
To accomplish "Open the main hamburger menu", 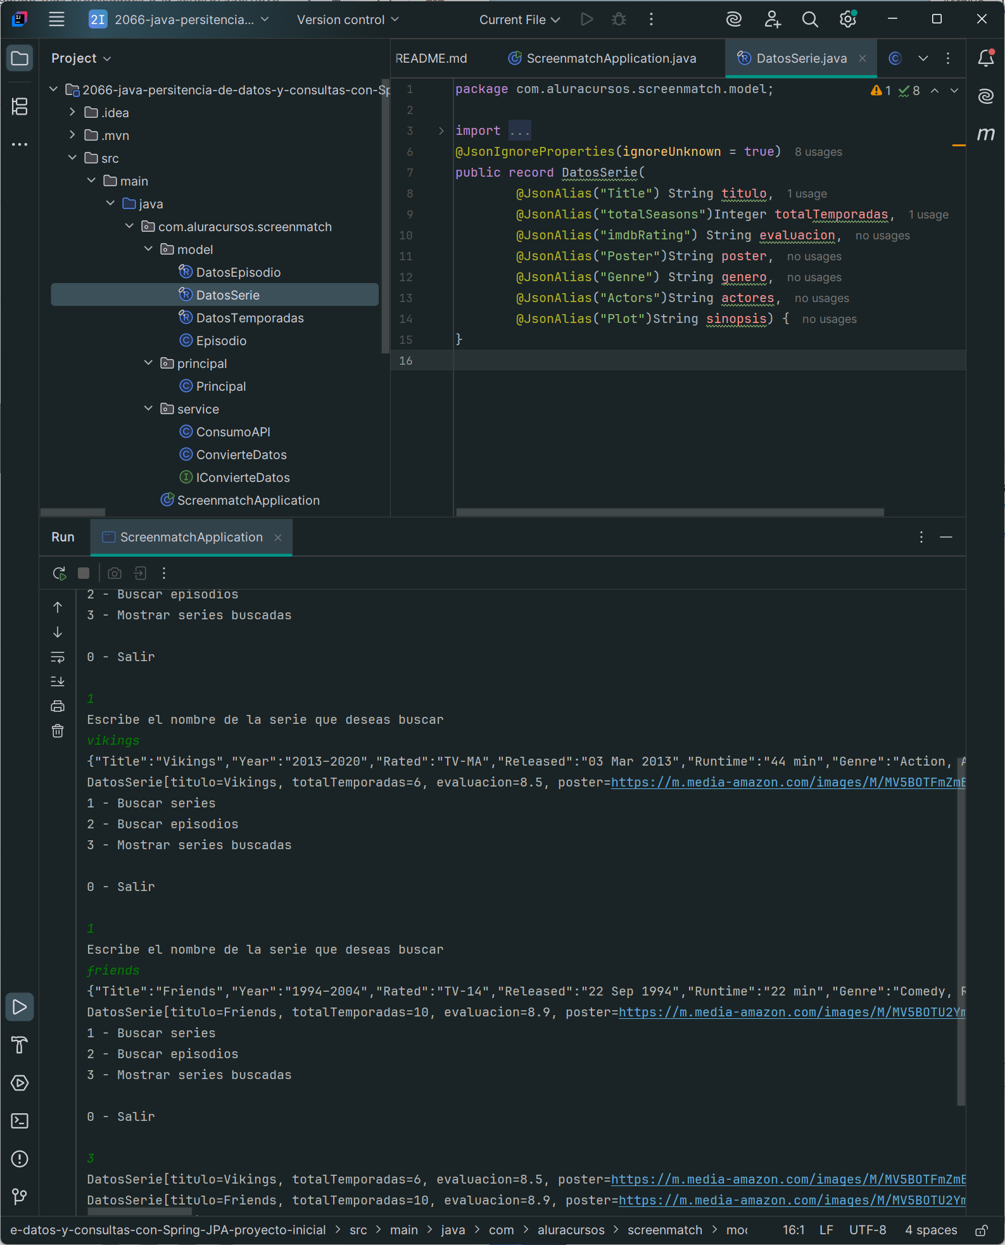I will click(x=56, y=20).
